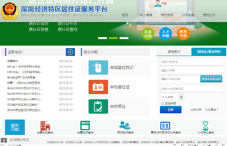Focus the 请输入手机号码 input field
Image resolution: width=227 pixels, height=146 pixels.
[180, 79]
